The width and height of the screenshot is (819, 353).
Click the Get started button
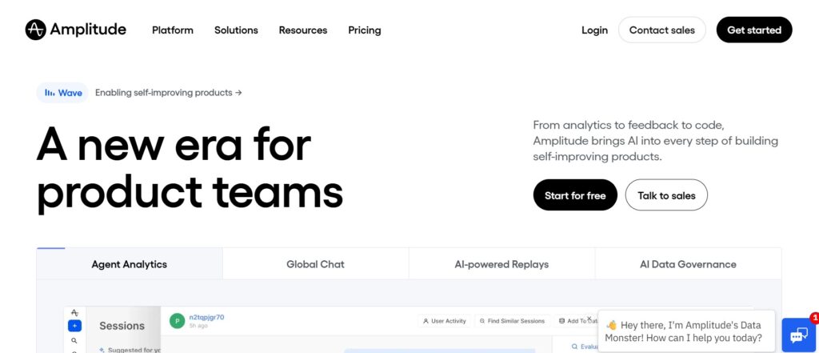[x=754, y=30]
